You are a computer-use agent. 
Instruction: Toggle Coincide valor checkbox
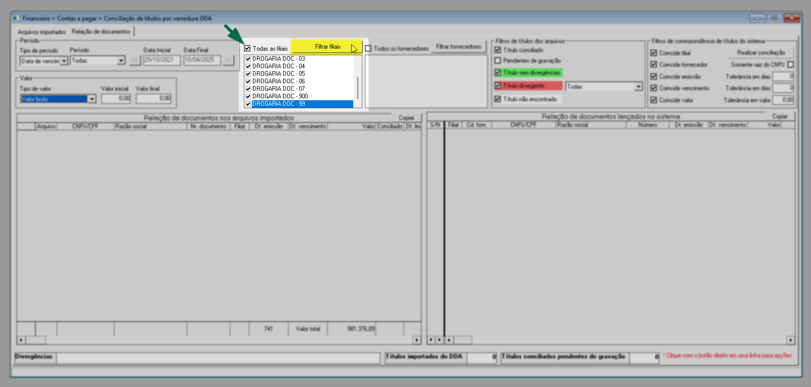pyautogui.click(x=654, y=100)
